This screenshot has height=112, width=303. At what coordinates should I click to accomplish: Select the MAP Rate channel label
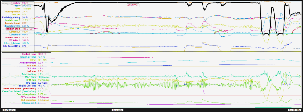point(31,77)
